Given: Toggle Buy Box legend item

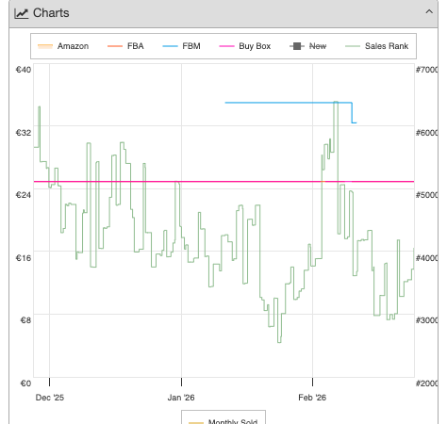Looking at the screenshot, I should click(x=245, y=46).
